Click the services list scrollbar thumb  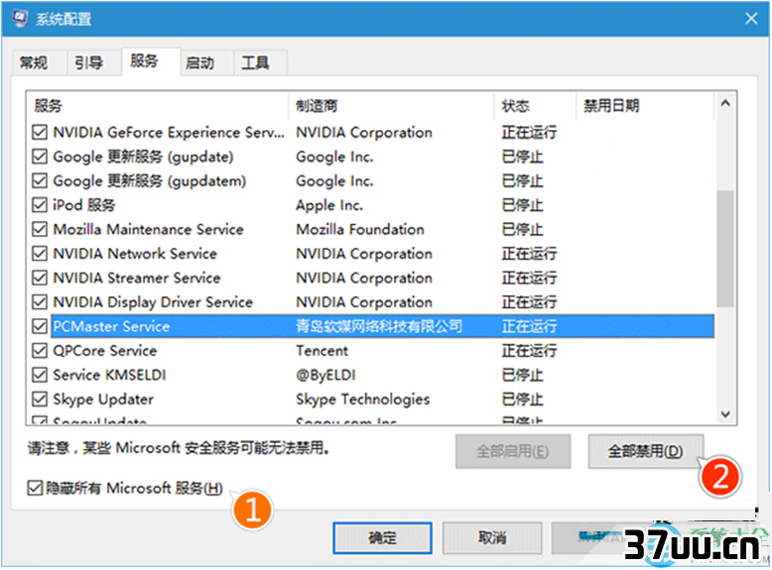[x=725, y=249]
